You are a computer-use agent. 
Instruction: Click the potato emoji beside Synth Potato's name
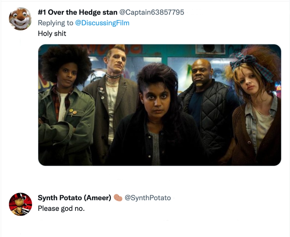118,198
